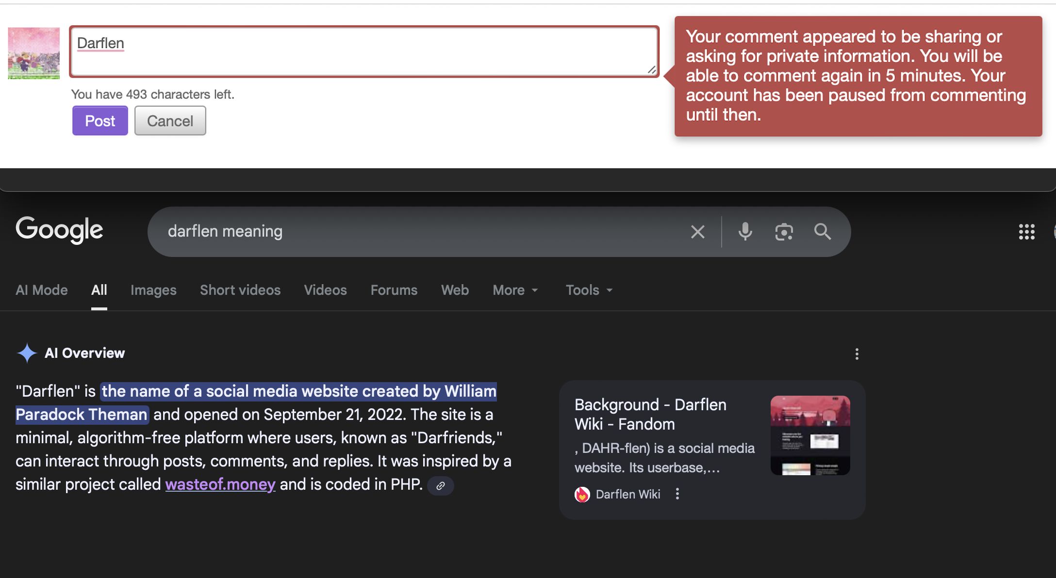The width and height of the screenshot is (1056, 578).
Task: Click the Google logo
Action: 59,230
